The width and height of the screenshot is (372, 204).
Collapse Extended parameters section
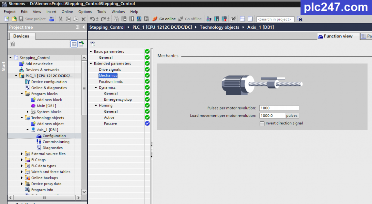(x=91, y=64)
